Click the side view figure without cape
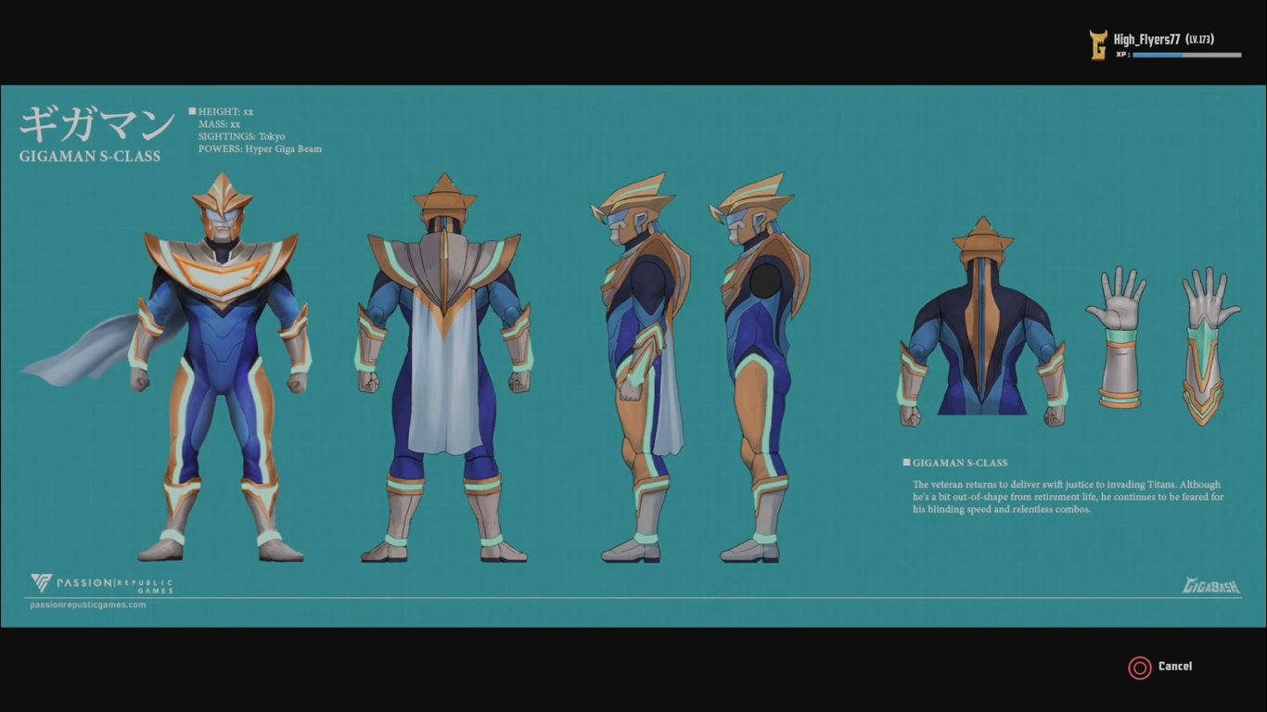 click(x=760, y=367)
